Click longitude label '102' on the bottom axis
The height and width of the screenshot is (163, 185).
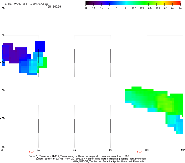147,150
